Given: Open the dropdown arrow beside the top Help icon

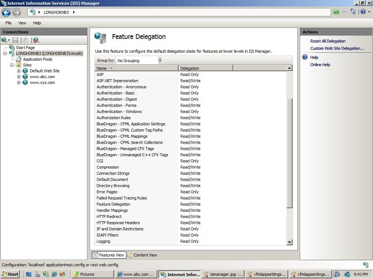Looking at the screenshot, I should (369, 12).
